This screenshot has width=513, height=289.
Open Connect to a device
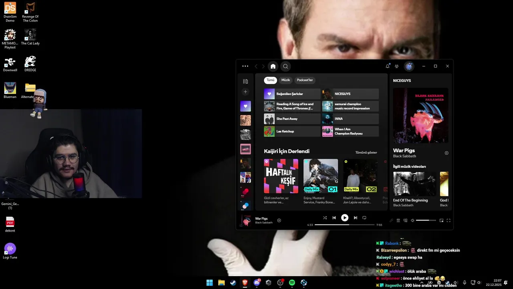406,220
